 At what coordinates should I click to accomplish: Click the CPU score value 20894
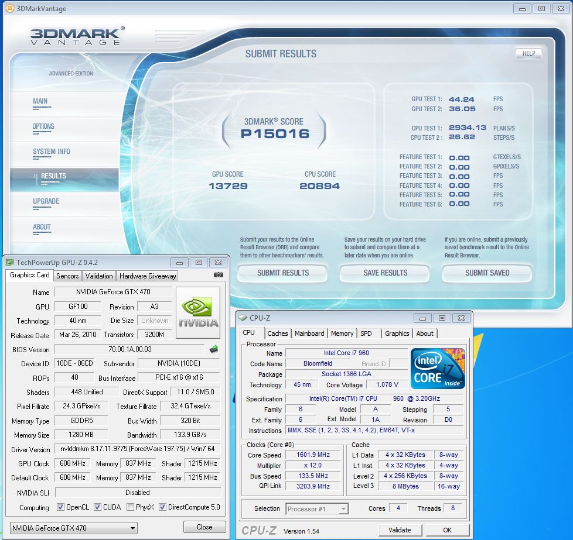point(319,186)
